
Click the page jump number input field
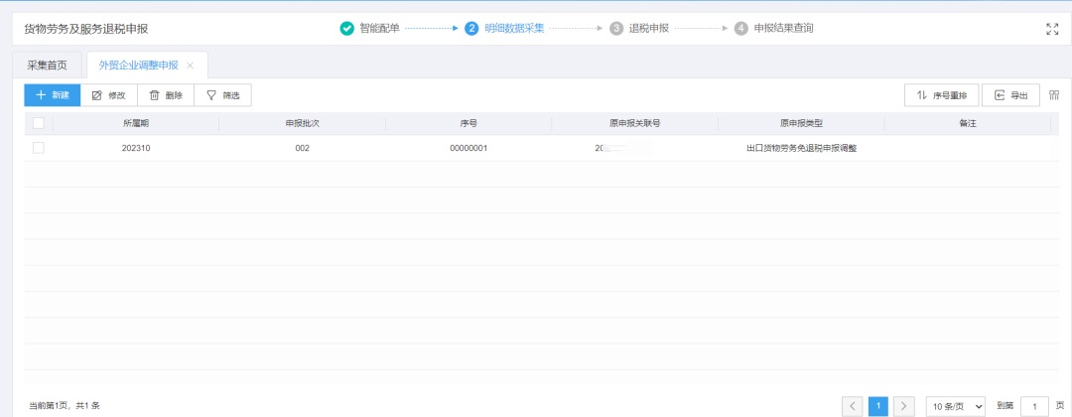1034,406
